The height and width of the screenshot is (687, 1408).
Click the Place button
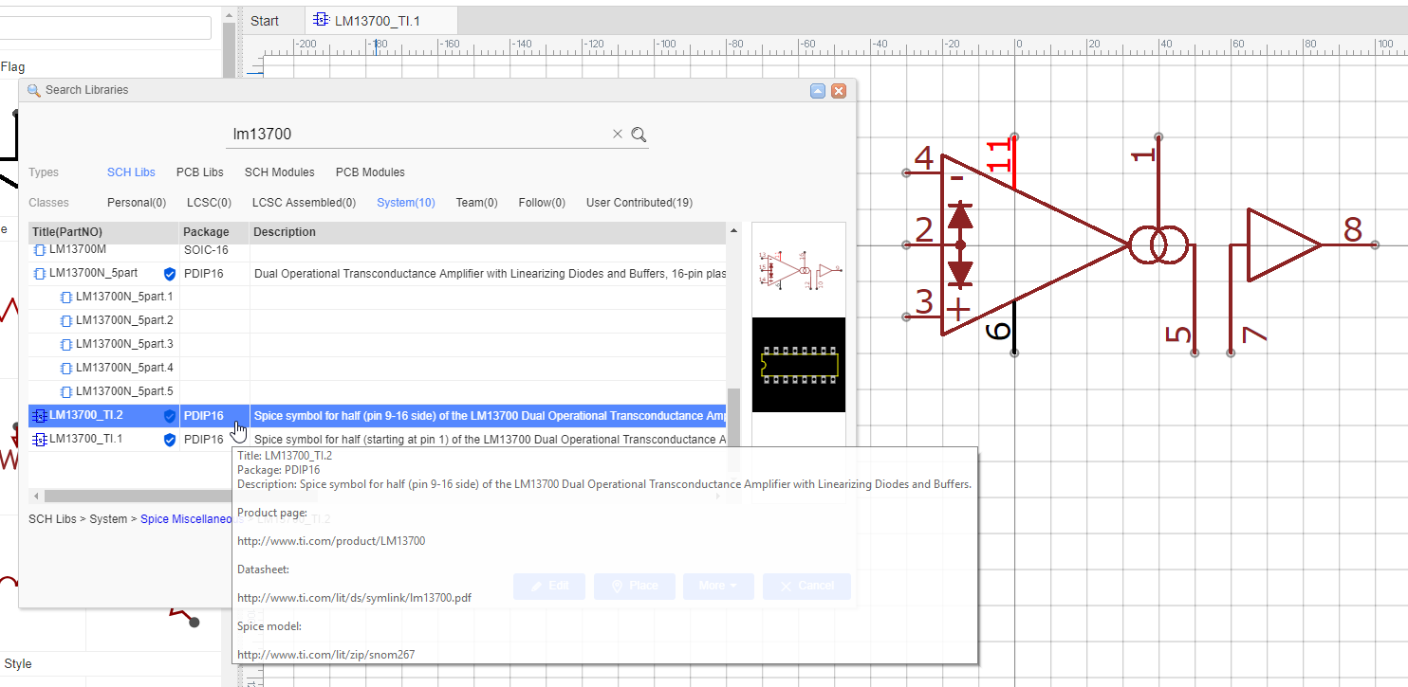pos(635,586)
